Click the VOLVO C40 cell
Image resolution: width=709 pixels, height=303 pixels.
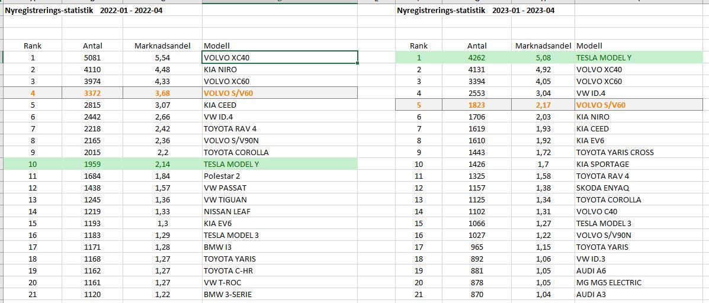[639, 211]
